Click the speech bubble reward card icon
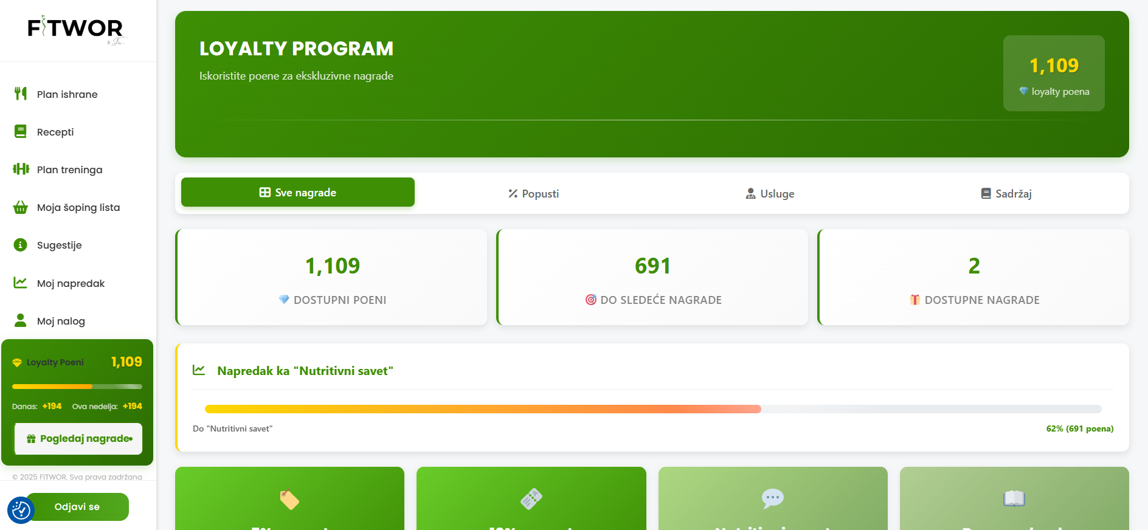Viewport: 1148px width, 530px height. click(x=772, y=498)
